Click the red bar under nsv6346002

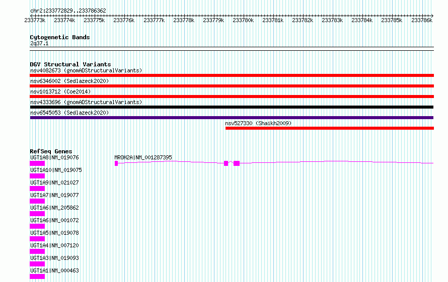[232, 86]
